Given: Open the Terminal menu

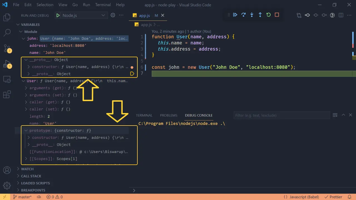Looking at the screenshot, I should 103,5.
